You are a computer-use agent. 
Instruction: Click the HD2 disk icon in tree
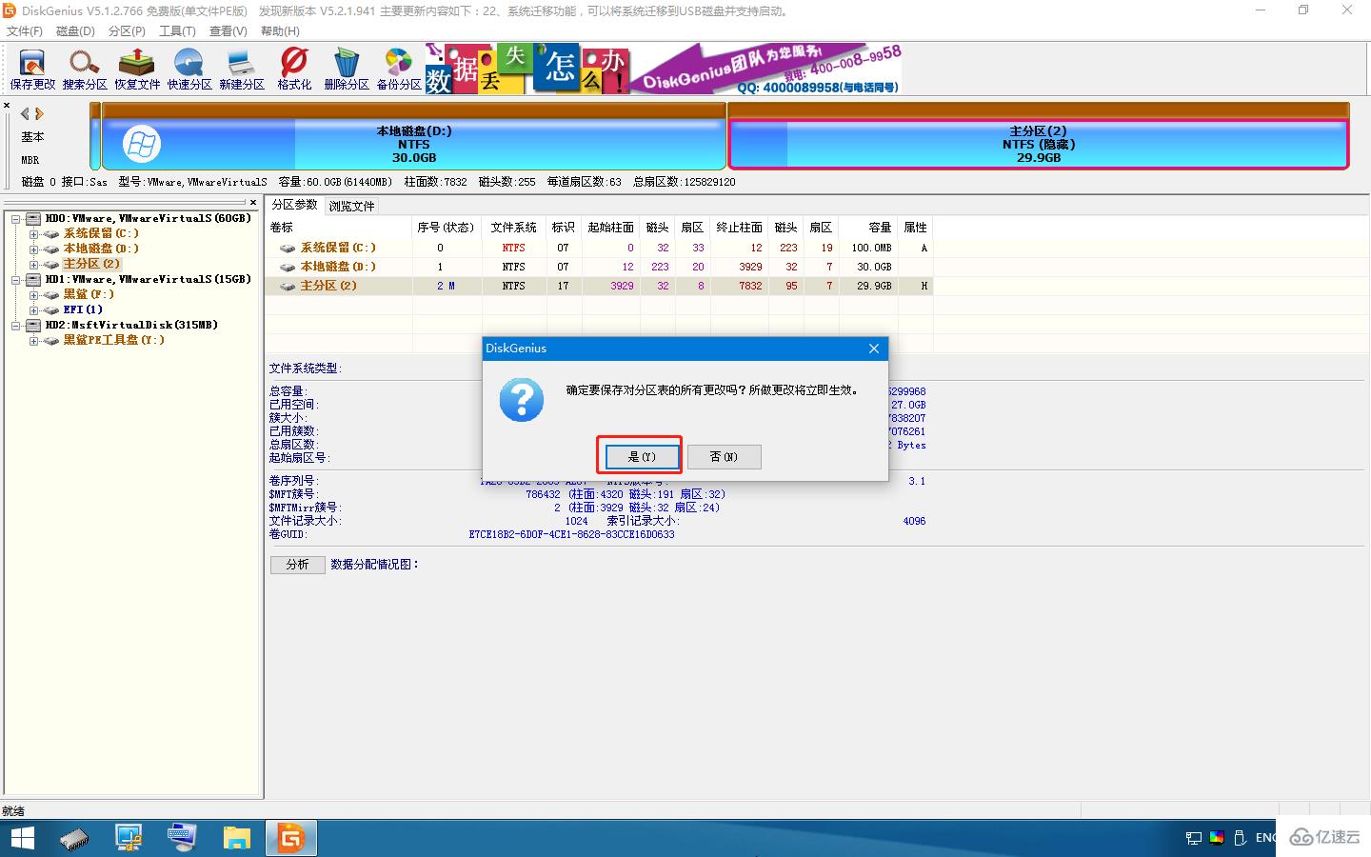[33, 325]
